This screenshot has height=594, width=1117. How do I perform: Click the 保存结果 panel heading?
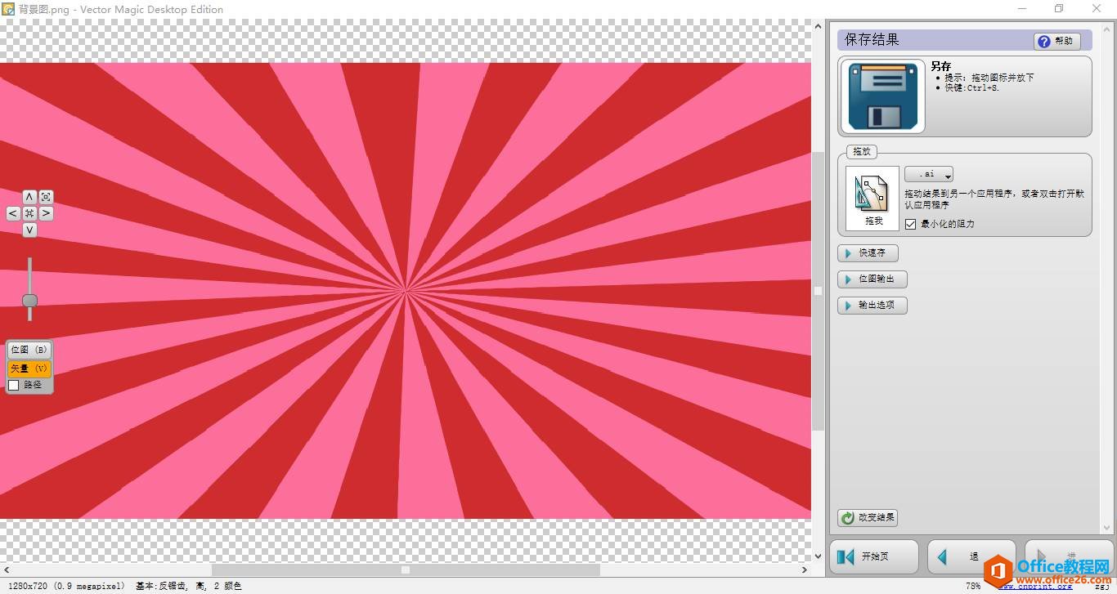pyautogui.click(x=872, y=39)
